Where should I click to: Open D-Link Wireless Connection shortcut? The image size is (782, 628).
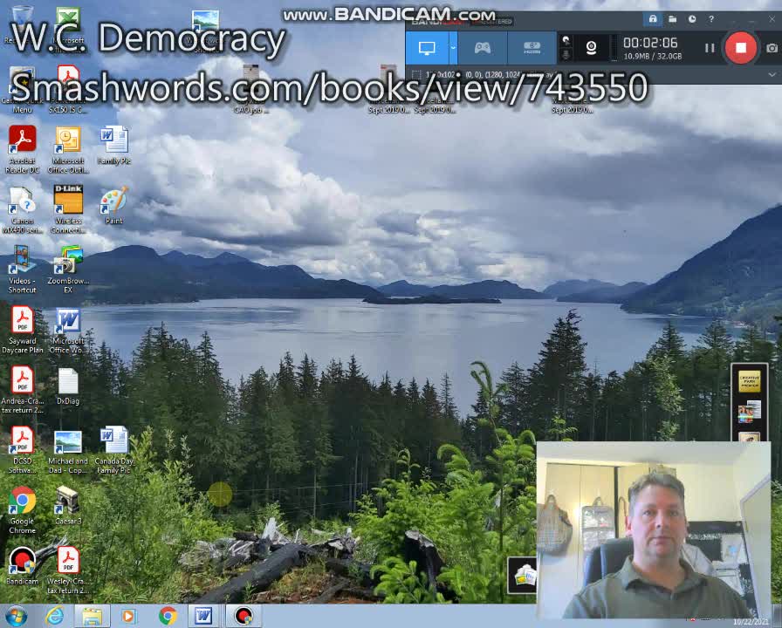point(68,209)
